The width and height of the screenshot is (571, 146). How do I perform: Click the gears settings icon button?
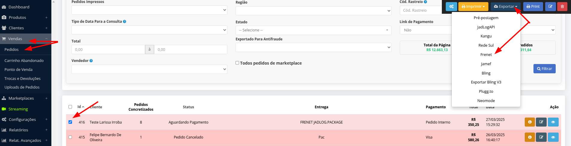[451, 7]
